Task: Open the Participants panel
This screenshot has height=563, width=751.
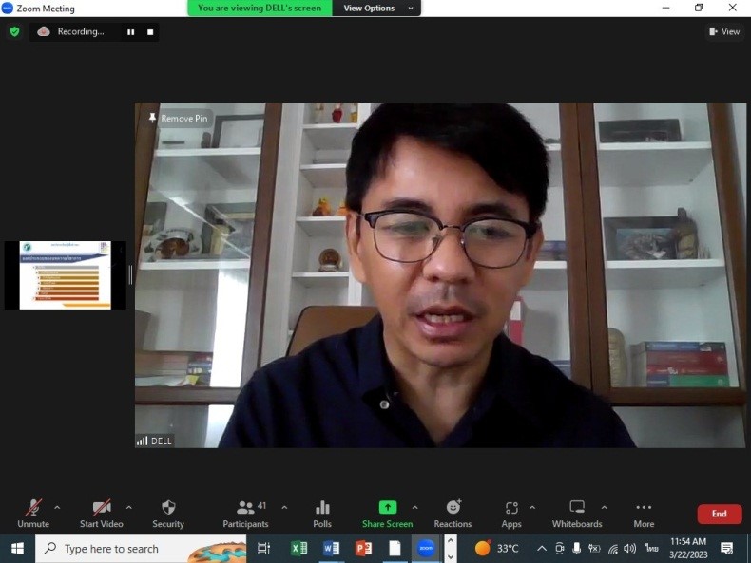Action: [245, 513]
